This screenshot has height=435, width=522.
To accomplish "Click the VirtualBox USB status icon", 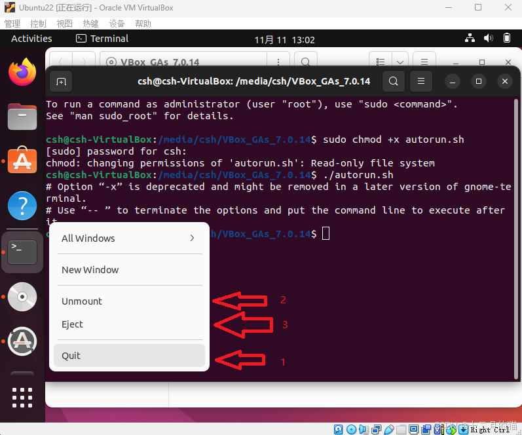I will pyautogui.click(x=389, y=429).
